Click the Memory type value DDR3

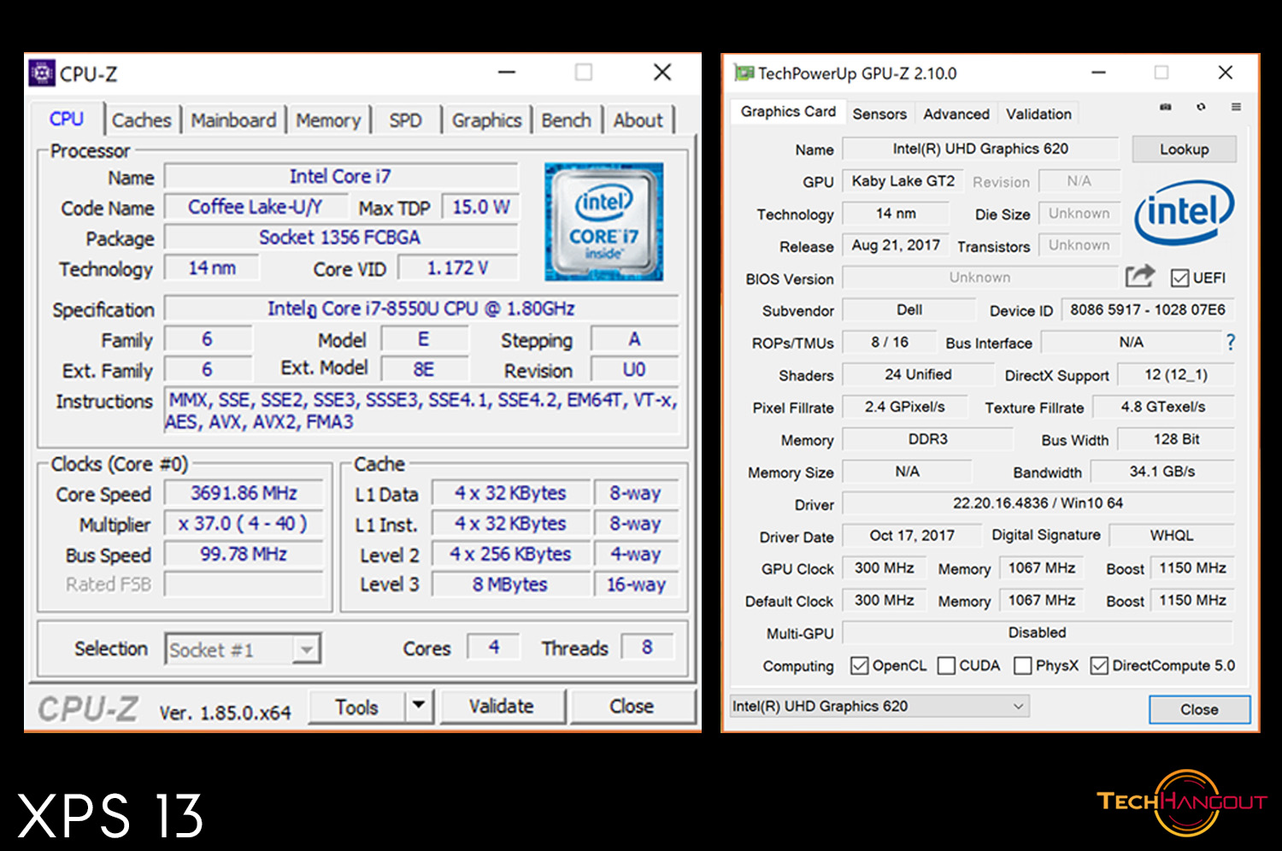(927, 439)
